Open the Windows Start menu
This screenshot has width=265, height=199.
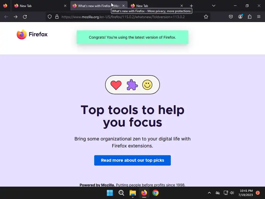pyautogui.click(x=110, y=193)
